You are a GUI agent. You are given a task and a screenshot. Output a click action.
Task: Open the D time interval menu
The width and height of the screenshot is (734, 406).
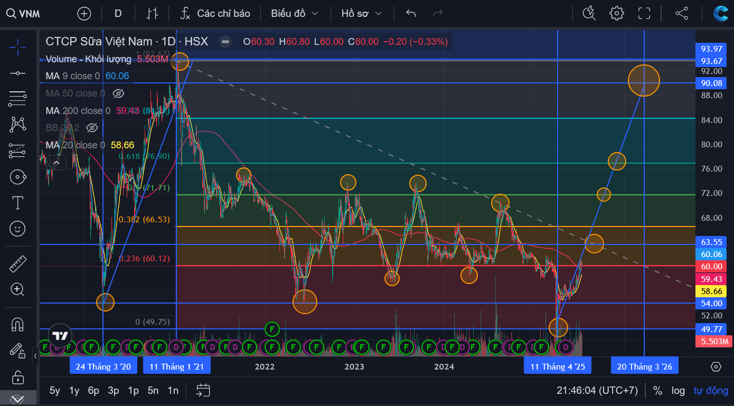click(118, 14)
